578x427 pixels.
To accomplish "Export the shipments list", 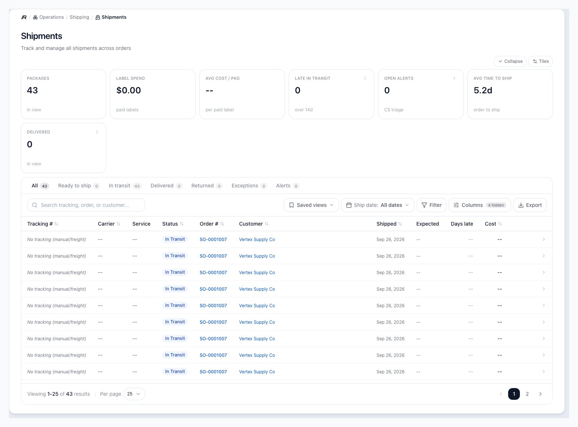I will (530, 205).
